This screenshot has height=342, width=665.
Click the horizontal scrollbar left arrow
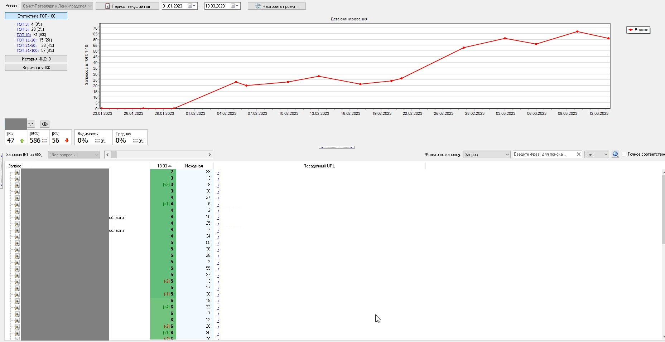(107, 155)
